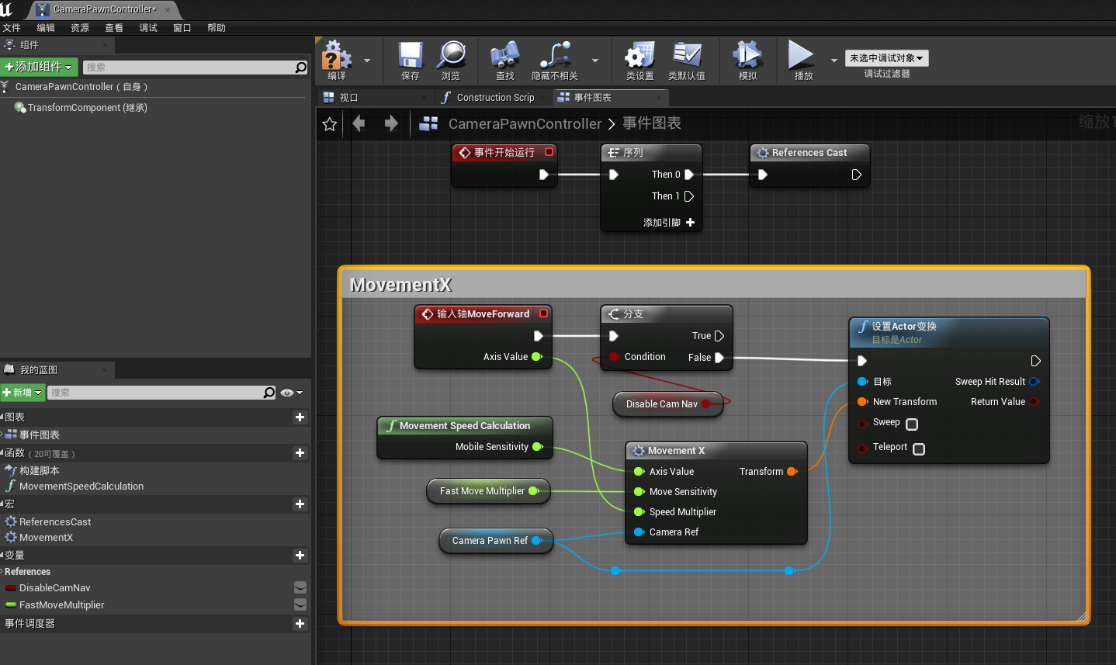Click Add pin (添加引脚) on Sequence node
Viewport: 1116px width, 665px height.
668,223
